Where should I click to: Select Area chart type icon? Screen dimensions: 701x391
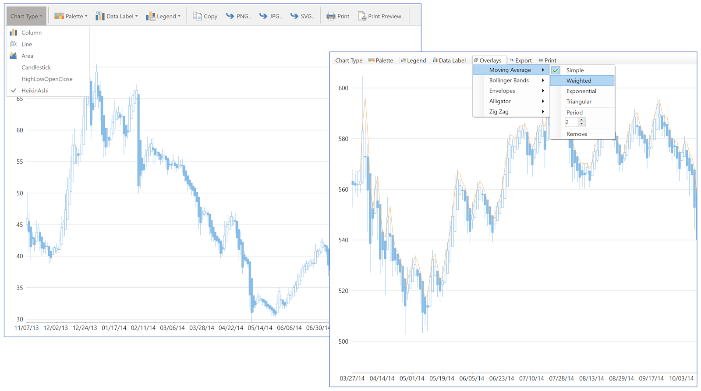point(14,56)
